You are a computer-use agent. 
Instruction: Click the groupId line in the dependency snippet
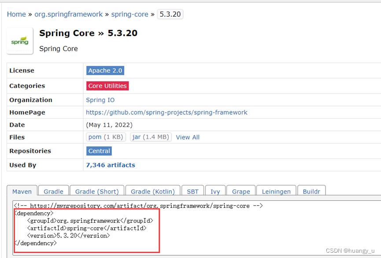pyautogui.click(x=90, y=221)
